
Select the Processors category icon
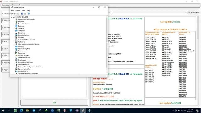pyautogui.click(x=16, y=53)
